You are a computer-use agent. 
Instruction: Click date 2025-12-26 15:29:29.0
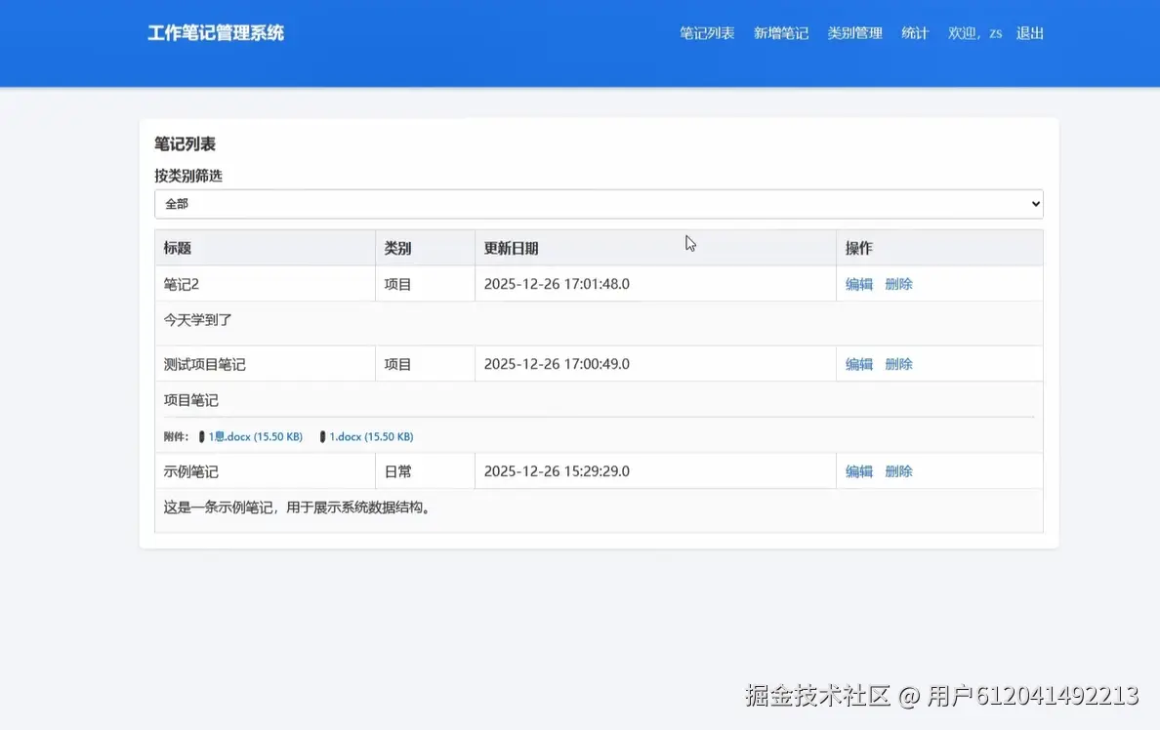pos(557,471)
